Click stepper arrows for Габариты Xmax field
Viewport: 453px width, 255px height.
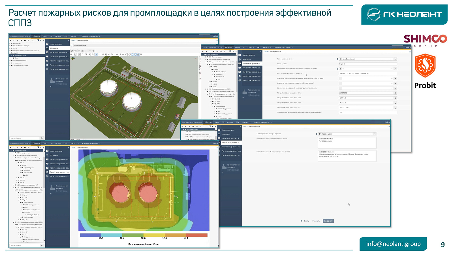point(396,93)
